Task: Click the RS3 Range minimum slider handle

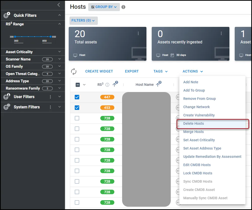Action: (x=15, y=37)
